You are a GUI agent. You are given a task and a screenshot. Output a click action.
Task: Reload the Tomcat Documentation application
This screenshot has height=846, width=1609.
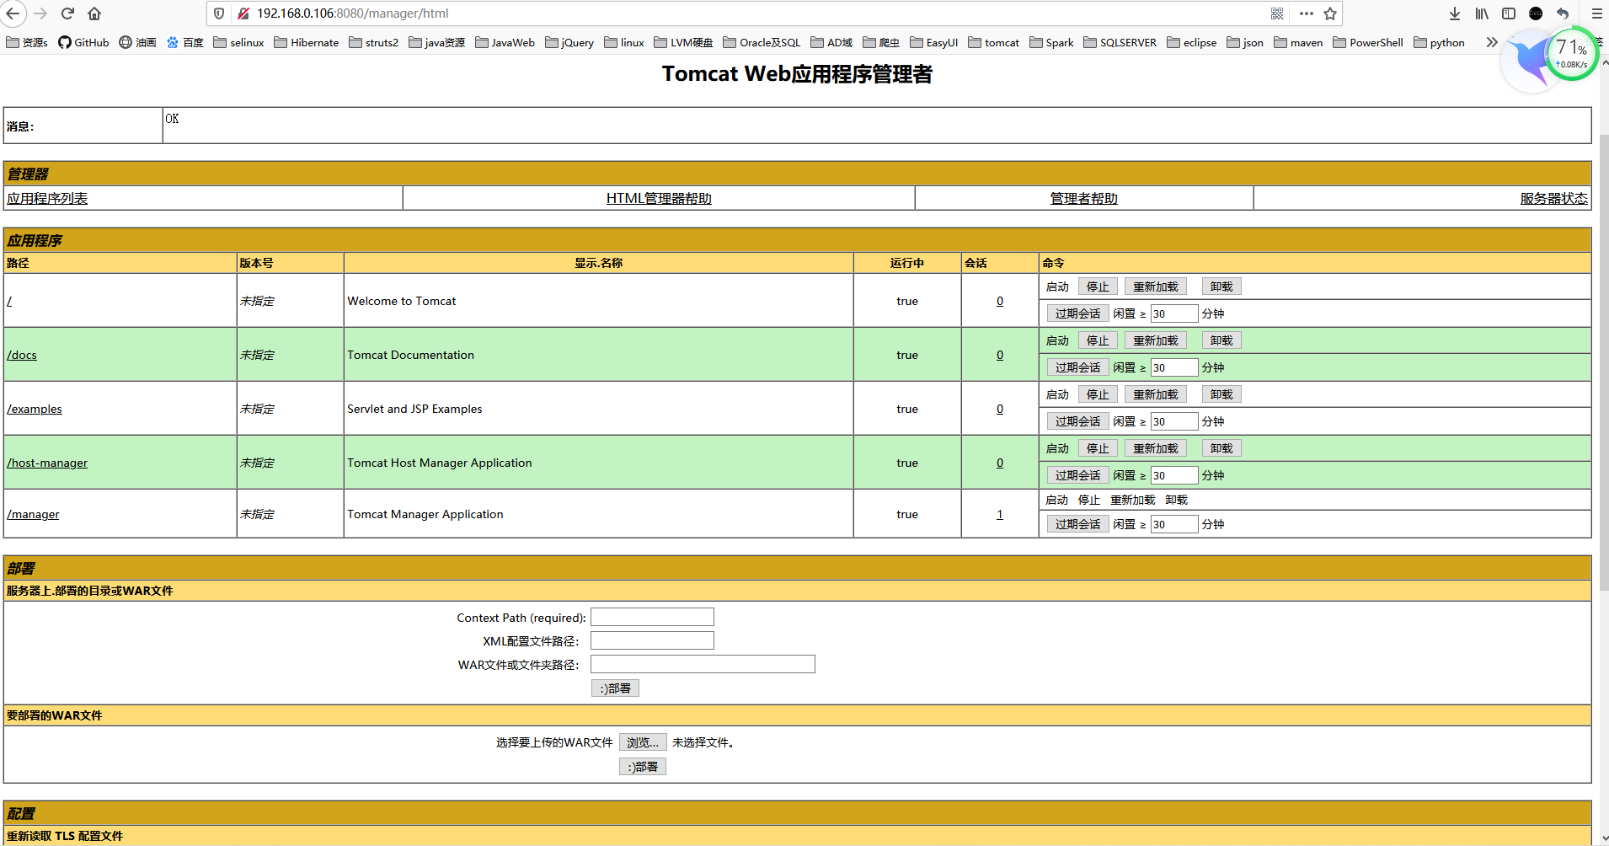tap(1156, 340)
